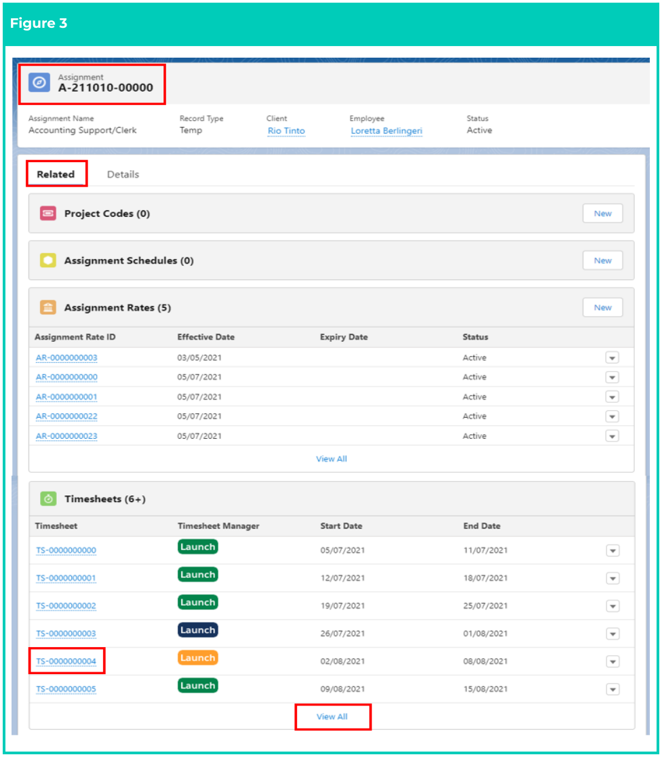
Task: Click the Assignment Schedules (0) heading
Action: point(129,260)
